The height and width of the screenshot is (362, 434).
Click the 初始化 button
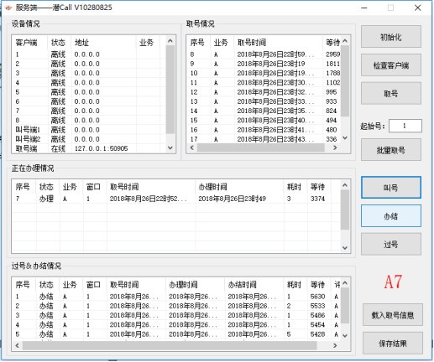(391, 37)
